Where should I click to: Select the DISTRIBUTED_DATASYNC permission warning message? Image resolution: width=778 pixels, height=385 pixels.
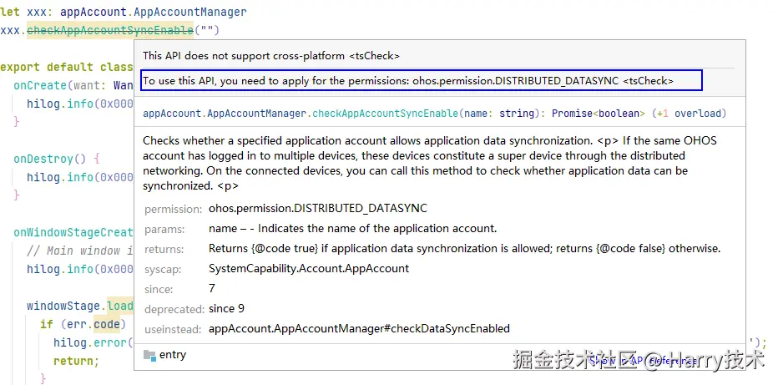click(x=408, y=80)
